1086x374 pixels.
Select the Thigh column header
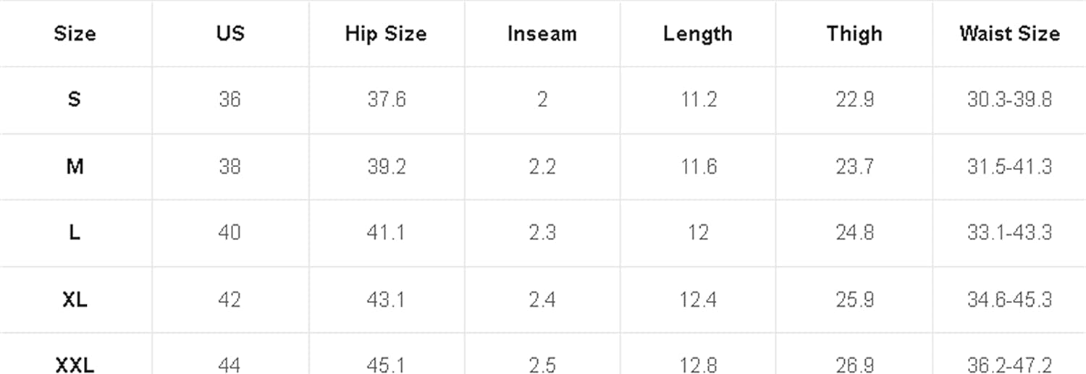854,34
